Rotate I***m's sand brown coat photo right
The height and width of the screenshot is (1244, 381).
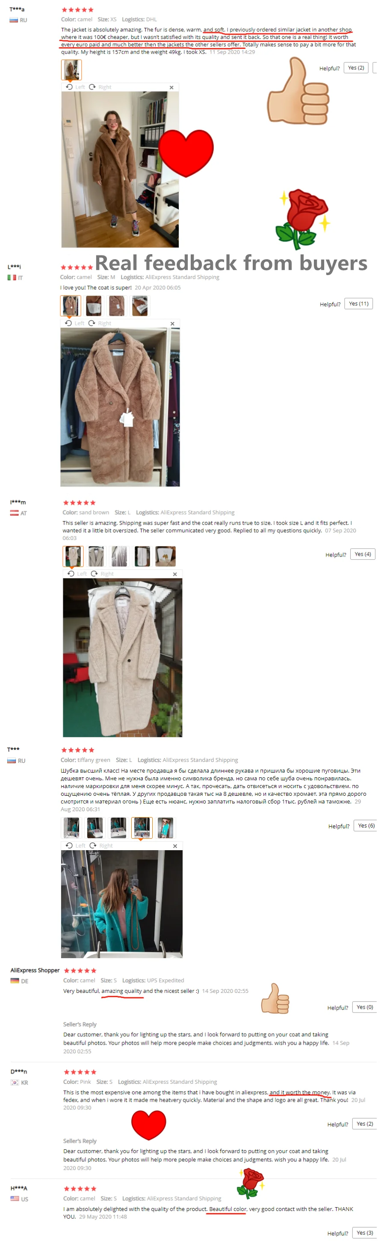click(x=102, y=574)
